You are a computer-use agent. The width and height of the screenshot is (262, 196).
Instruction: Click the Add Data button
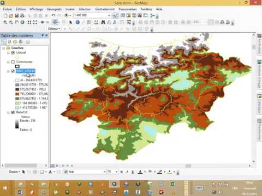(x=66, y=16)
